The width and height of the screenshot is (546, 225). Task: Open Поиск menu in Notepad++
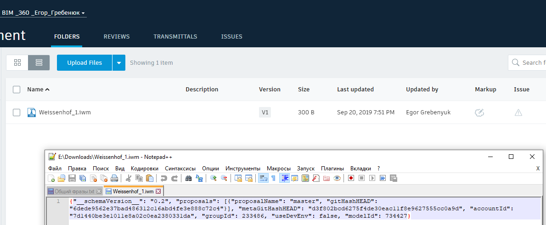[101, 168]
